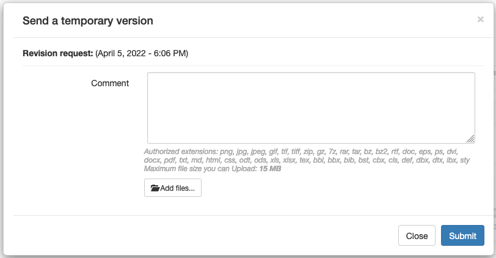Click the Comment box resize handle
This screenshot has width=496, height=258.
471,139
